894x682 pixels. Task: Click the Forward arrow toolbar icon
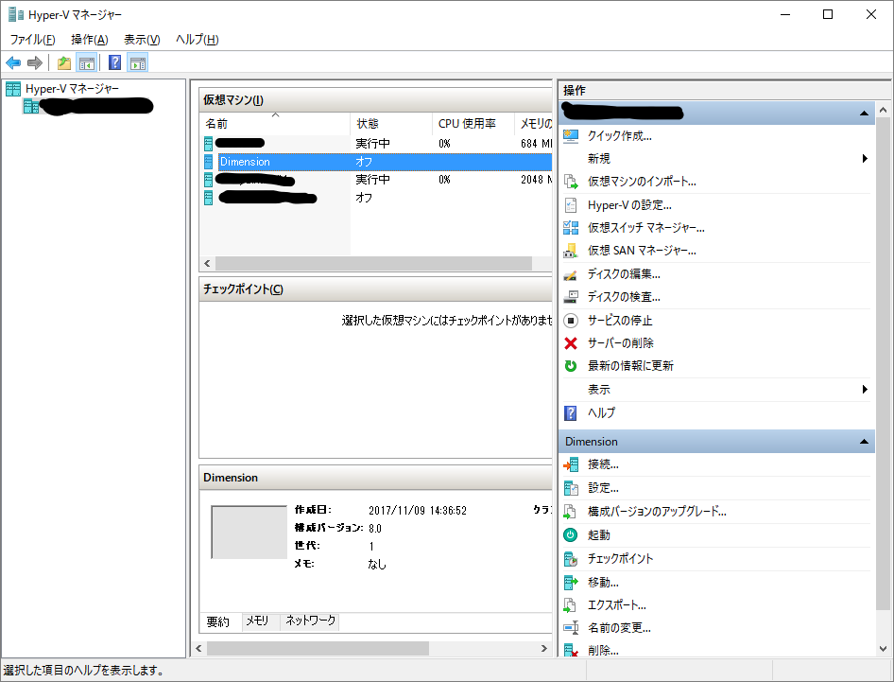35,62
